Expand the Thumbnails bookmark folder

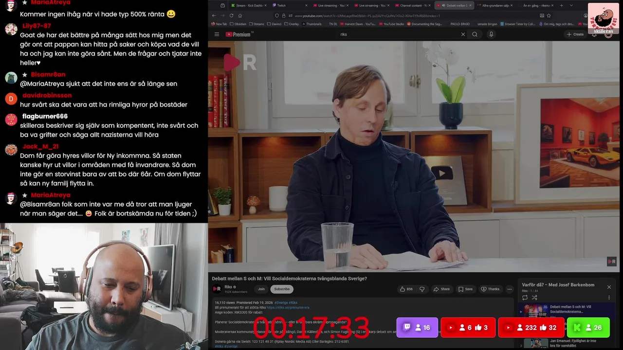pos(311,24)
